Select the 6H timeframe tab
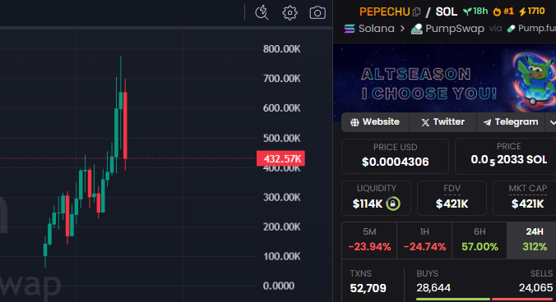 [x=480, y=240]
